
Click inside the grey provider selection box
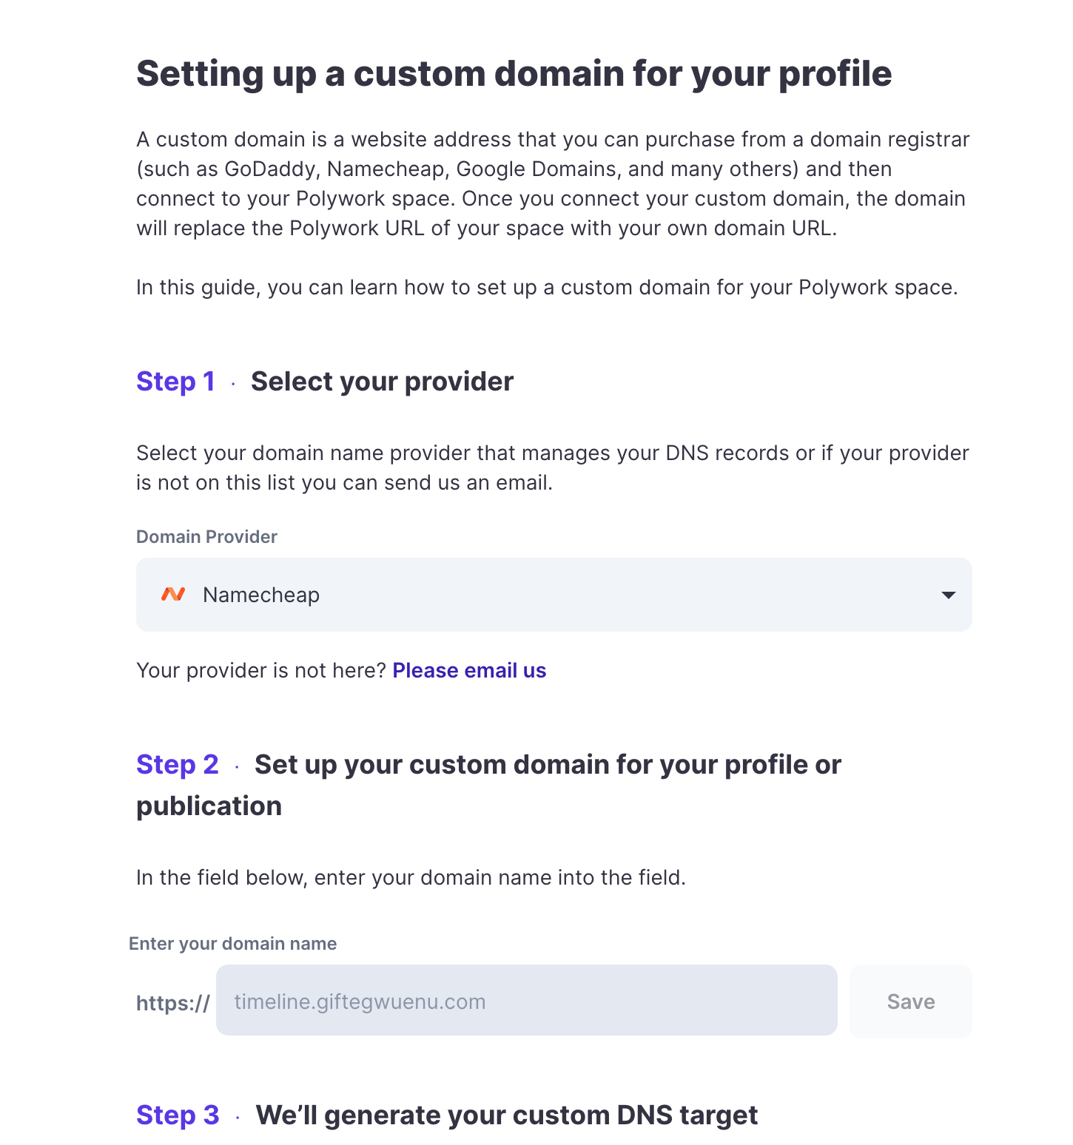click(x=553, y=594)
